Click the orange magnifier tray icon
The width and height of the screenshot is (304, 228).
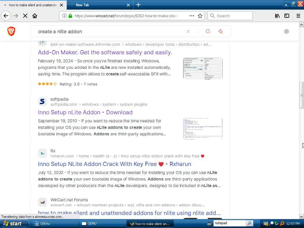click(x=282, y=224)
